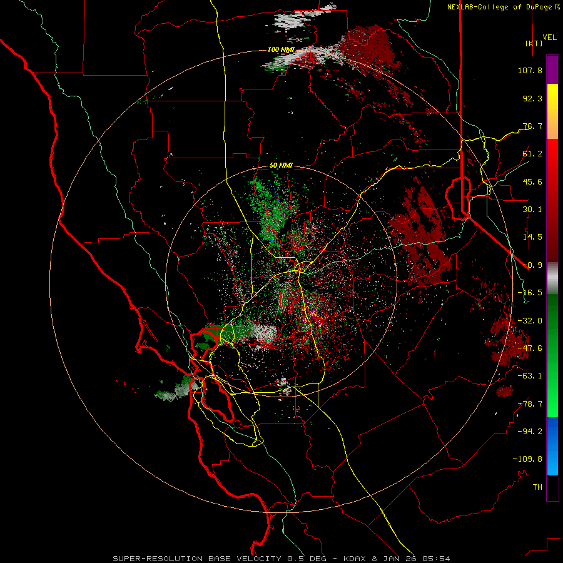Click the TH legend label
The image size is (563, 563).
click(x=537, y=487)
